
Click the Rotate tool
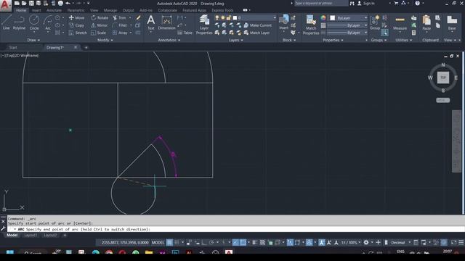[100, 17]
